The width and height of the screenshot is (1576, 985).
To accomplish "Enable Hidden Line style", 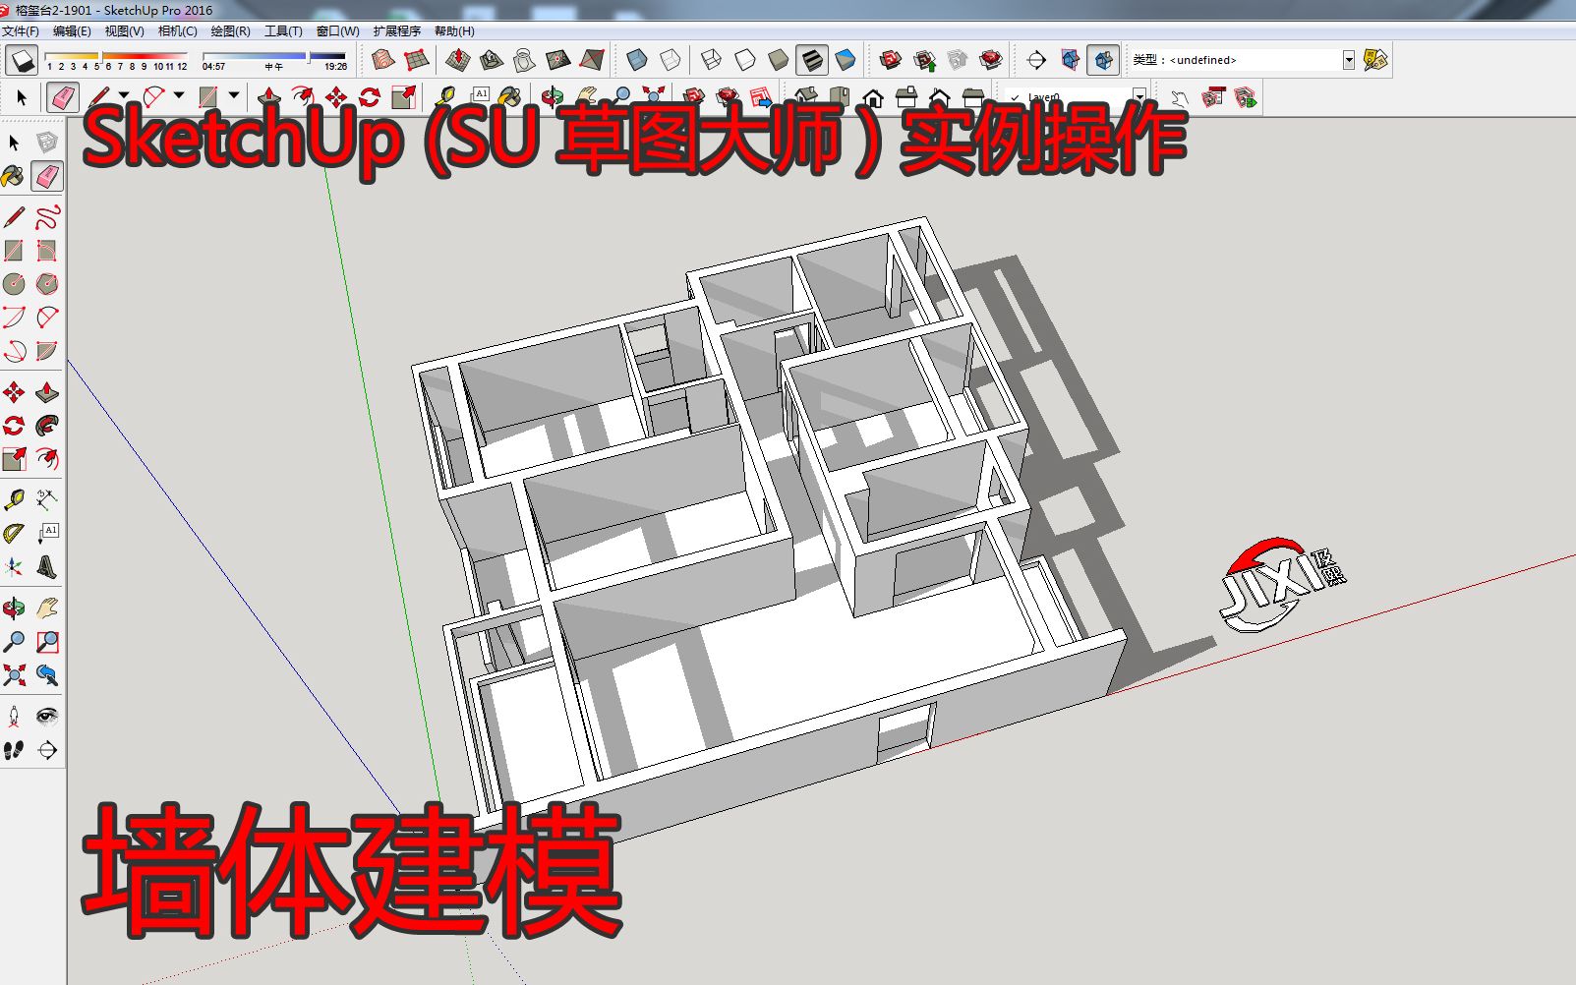I will coord(744,60).
